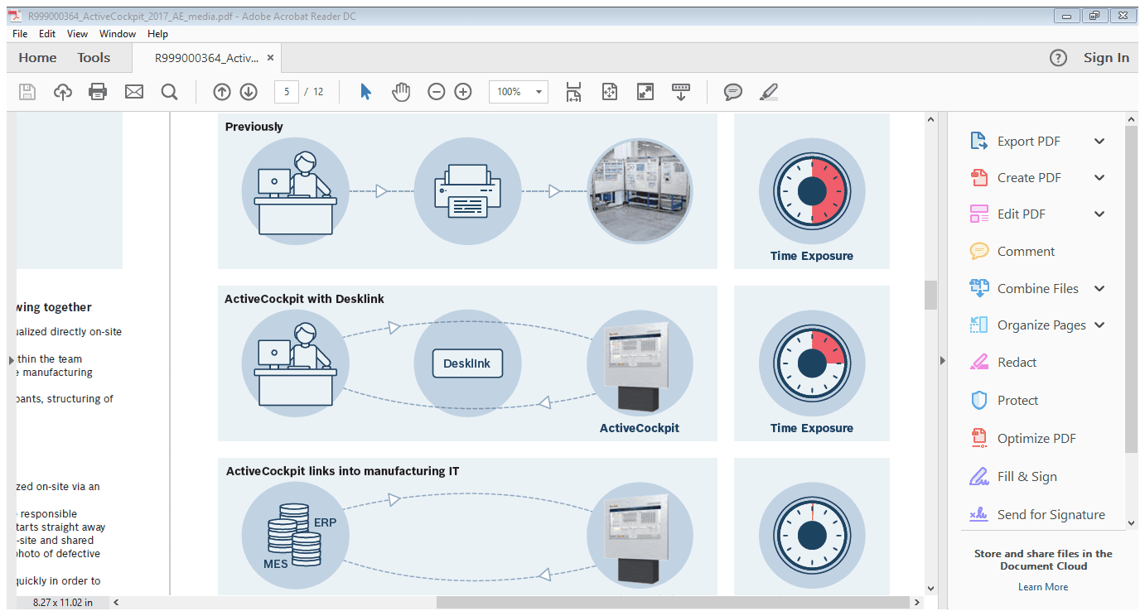Open the read mode keyboard-arrow icon
Image resolution: width=1145 pixels, height=616 pixels.
pyautogui.click(x=681, y=92)
